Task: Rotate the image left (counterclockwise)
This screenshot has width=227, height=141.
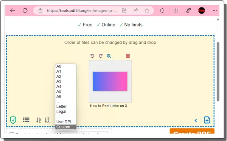Action: coord(92,56)
